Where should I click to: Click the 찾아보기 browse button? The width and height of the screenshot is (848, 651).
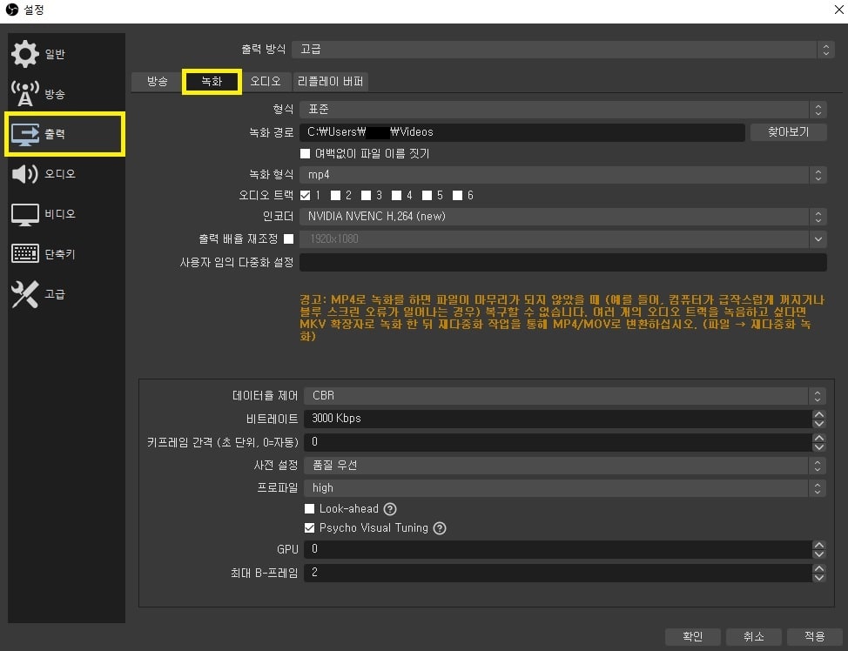788,131
